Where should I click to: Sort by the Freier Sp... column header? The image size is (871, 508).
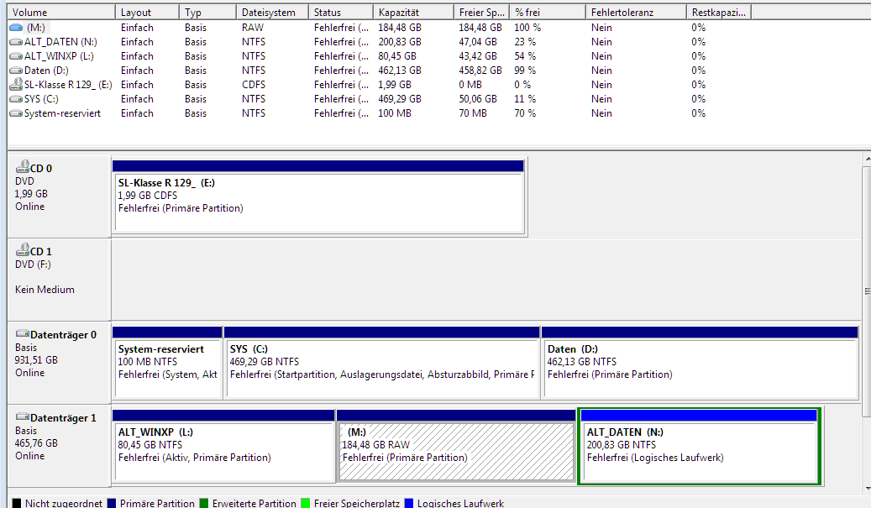pos(481,13)
